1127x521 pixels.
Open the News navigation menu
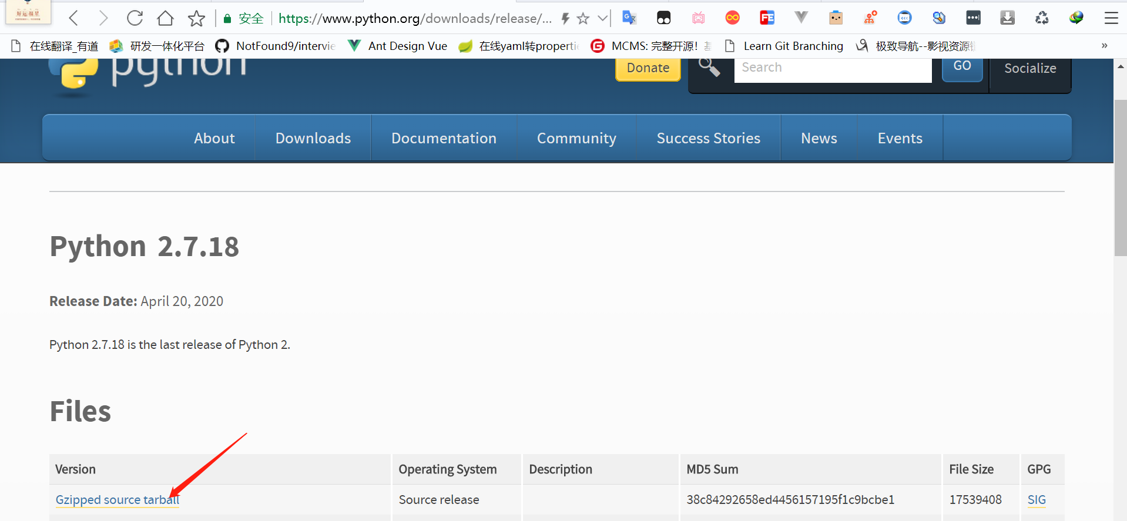[819, 138]
